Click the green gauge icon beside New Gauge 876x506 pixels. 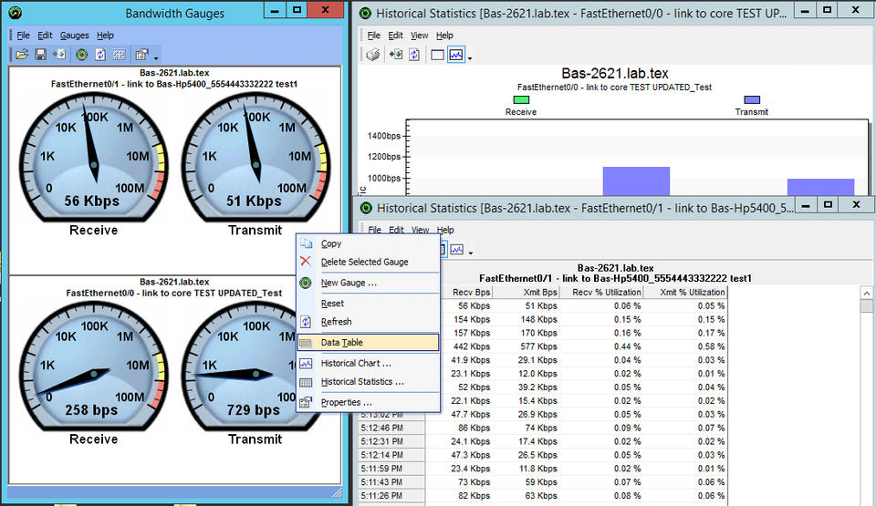tap(306, 283)
